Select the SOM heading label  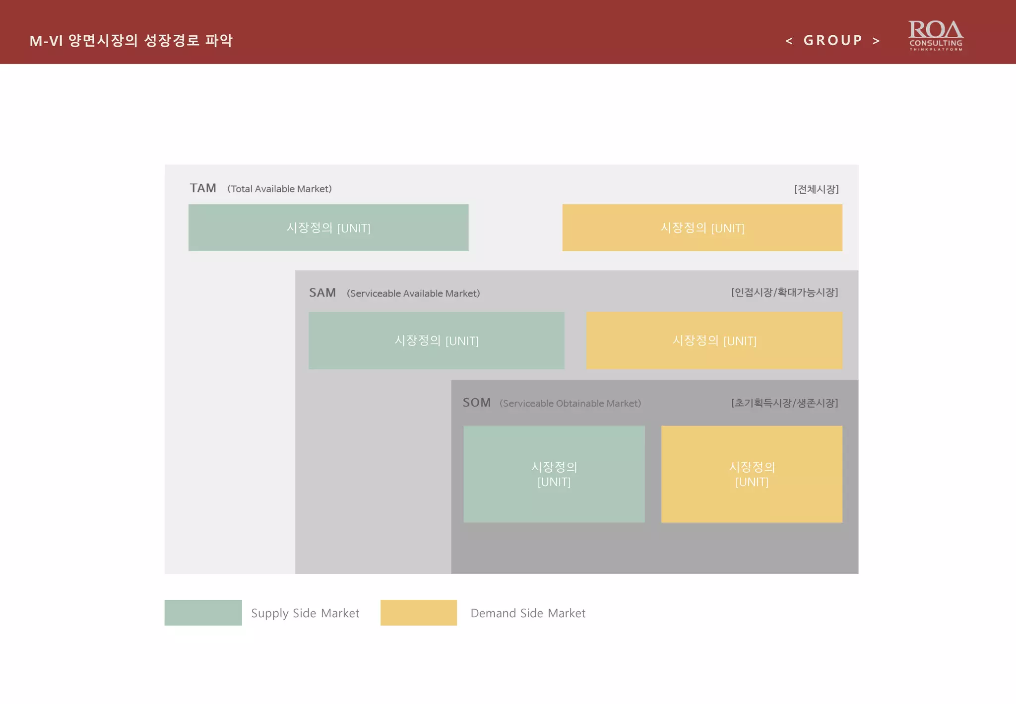tap(476, 403)
